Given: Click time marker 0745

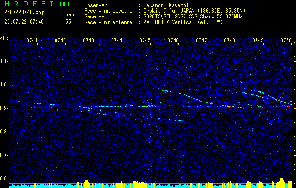Looking at the screenshot, I should [x=145, y=40].
